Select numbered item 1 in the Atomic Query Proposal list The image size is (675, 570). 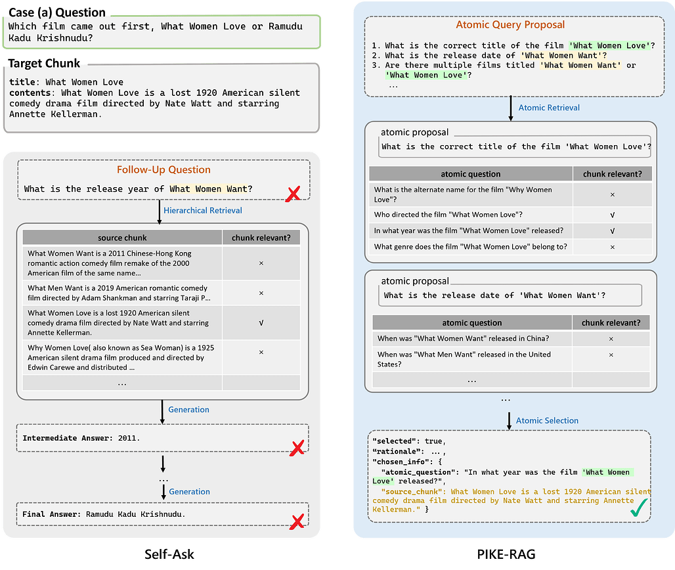tap(513, 45)
